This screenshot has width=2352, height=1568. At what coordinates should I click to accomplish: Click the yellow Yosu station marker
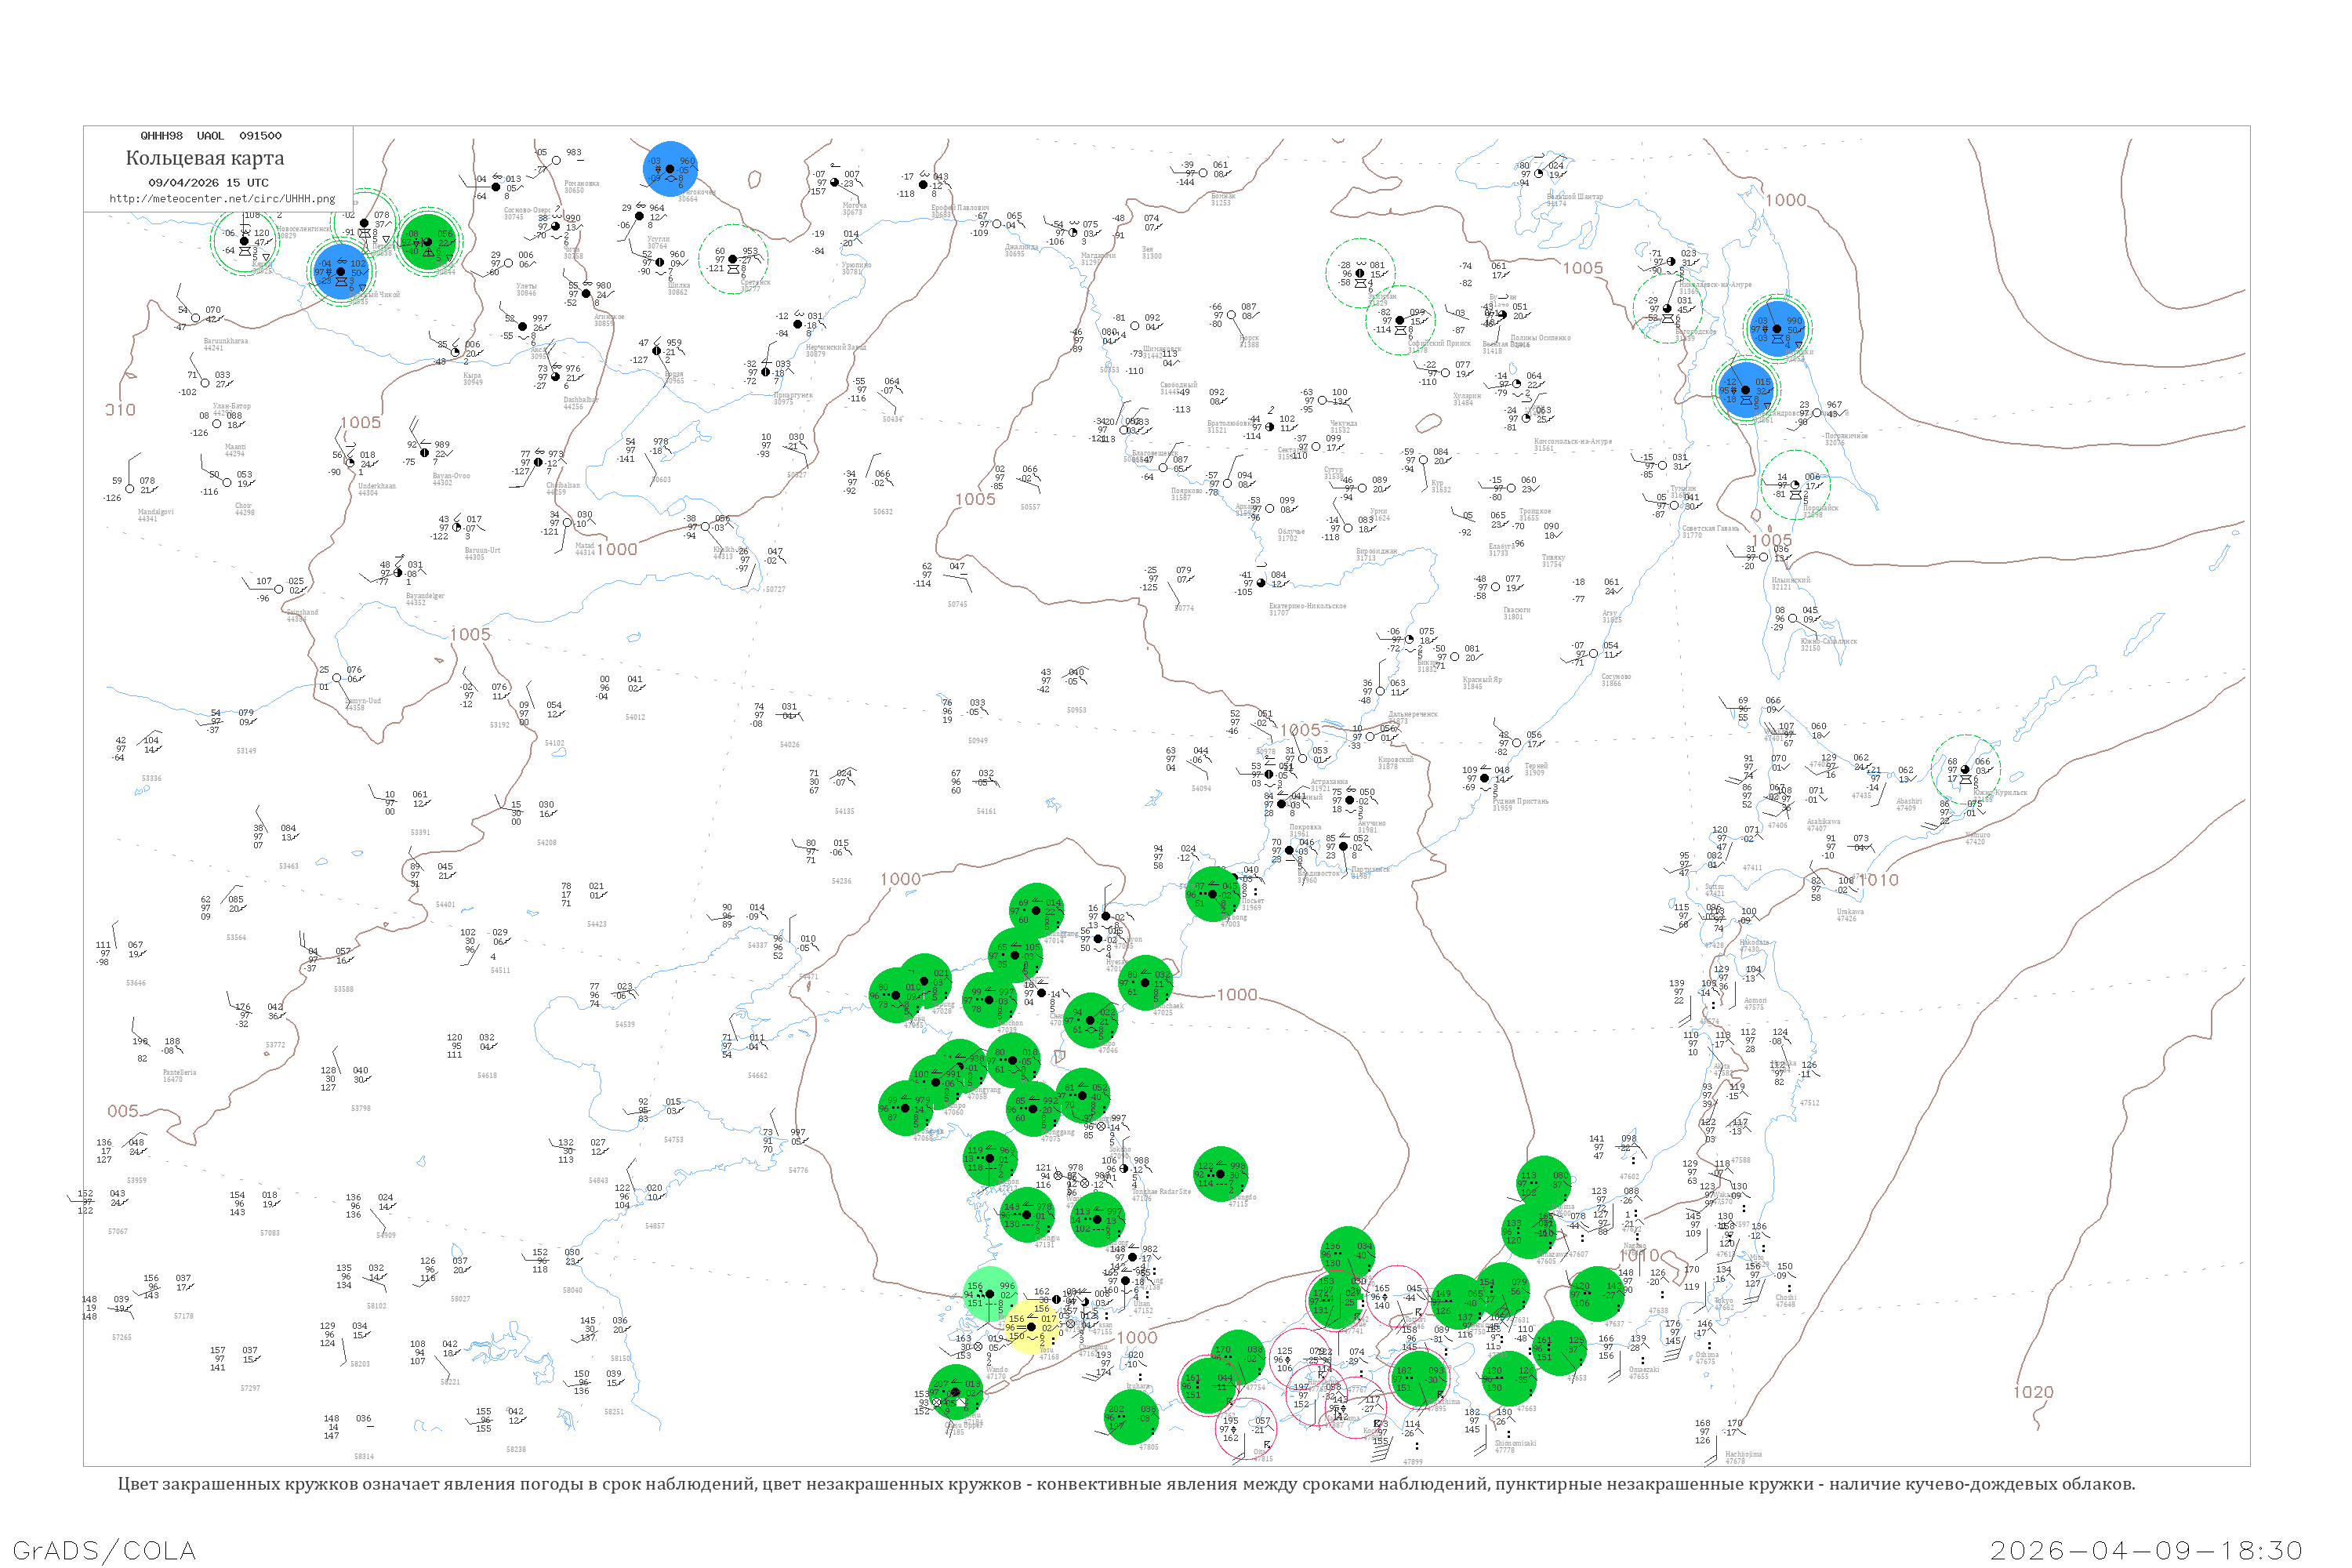[1032, 1327]
